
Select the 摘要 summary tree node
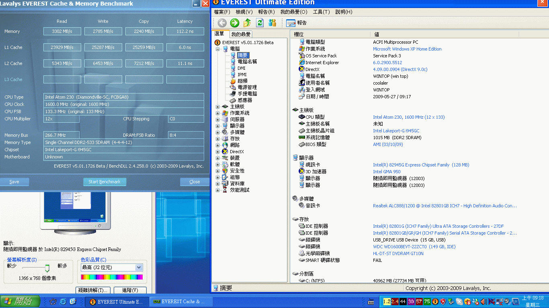(243, 55)
